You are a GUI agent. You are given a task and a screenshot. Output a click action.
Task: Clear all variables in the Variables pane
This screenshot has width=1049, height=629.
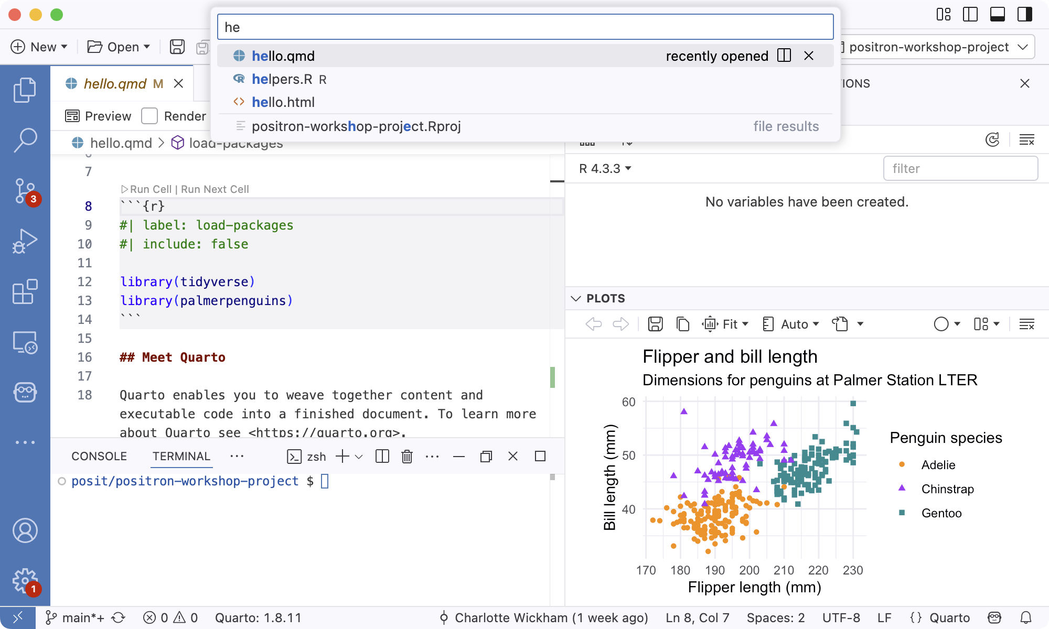[x=1026, y=140]
